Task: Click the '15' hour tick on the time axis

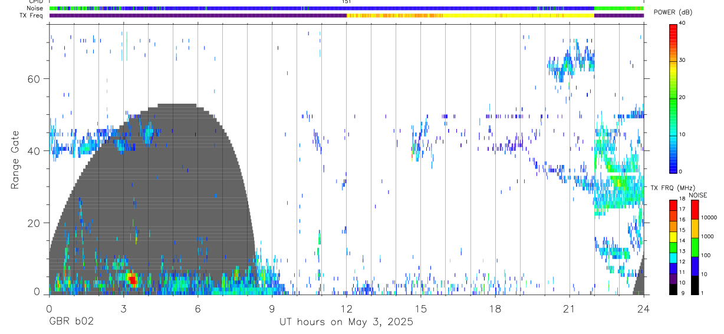Action: point(421,308)
